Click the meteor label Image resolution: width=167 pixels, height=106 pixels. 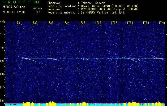point(38,8)
